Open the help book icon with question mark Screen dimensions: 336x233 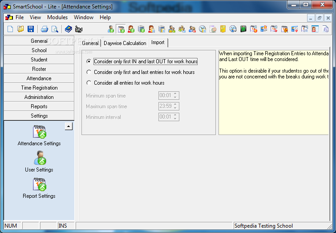coord(69,29)
